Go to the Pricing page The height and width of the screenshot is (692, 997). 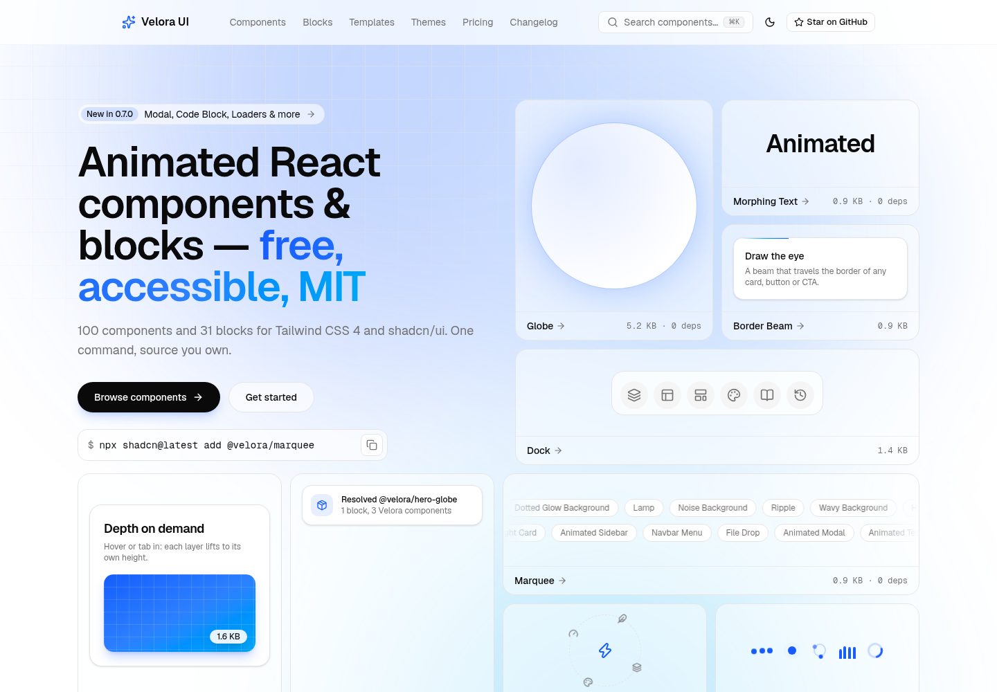coord(478,22)
